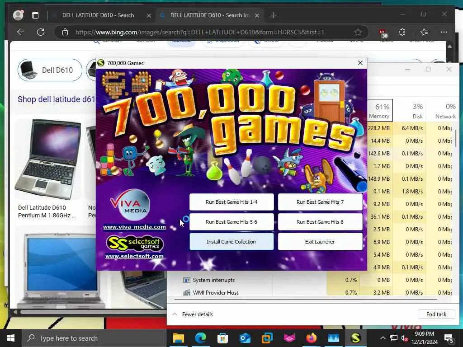Select WMI Provider Host process row
This screenshot has width=463, height=347.
pyautogui.click(x=309, y=292)
